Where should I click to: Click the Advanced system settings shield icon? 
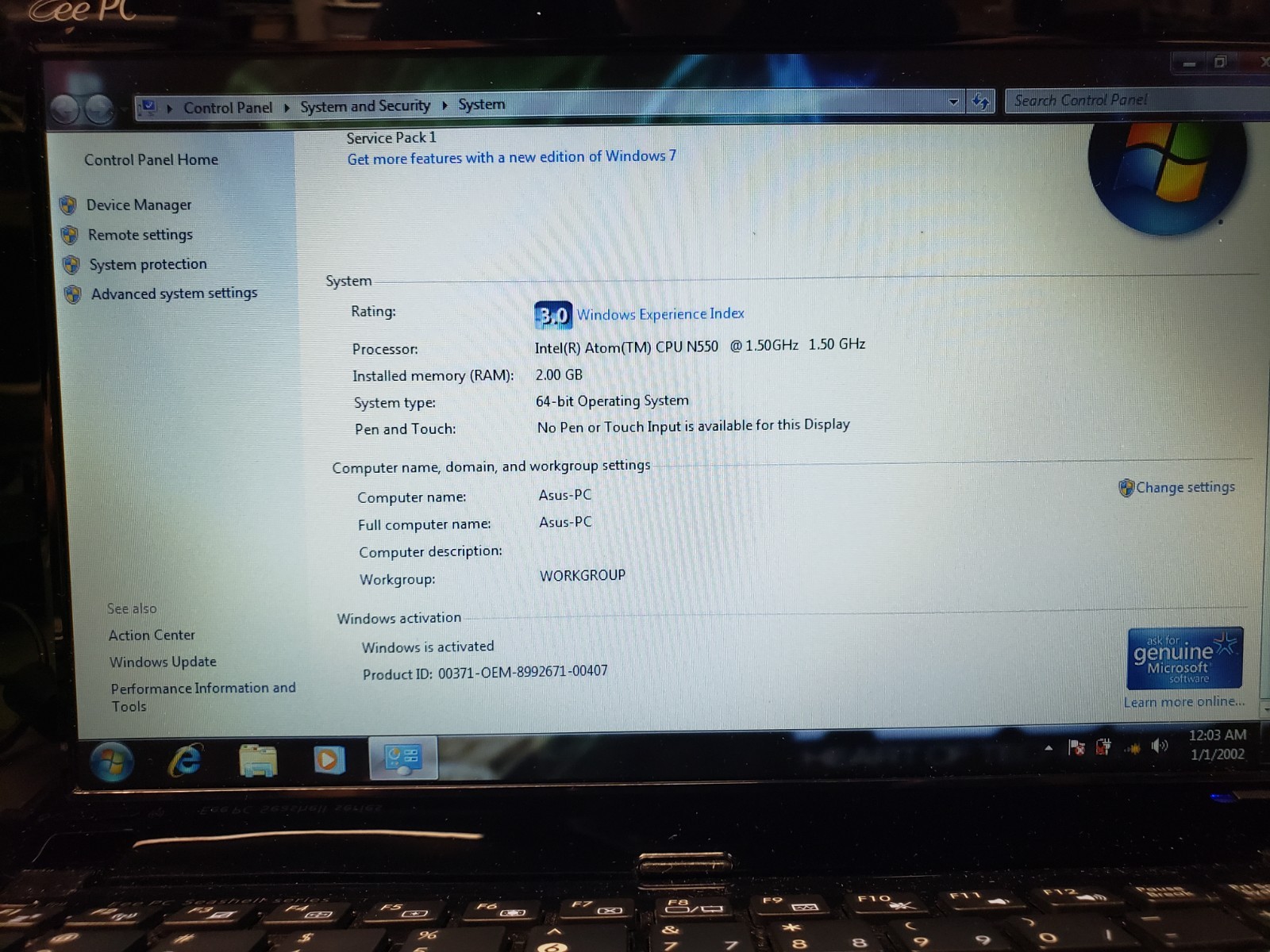73,294
